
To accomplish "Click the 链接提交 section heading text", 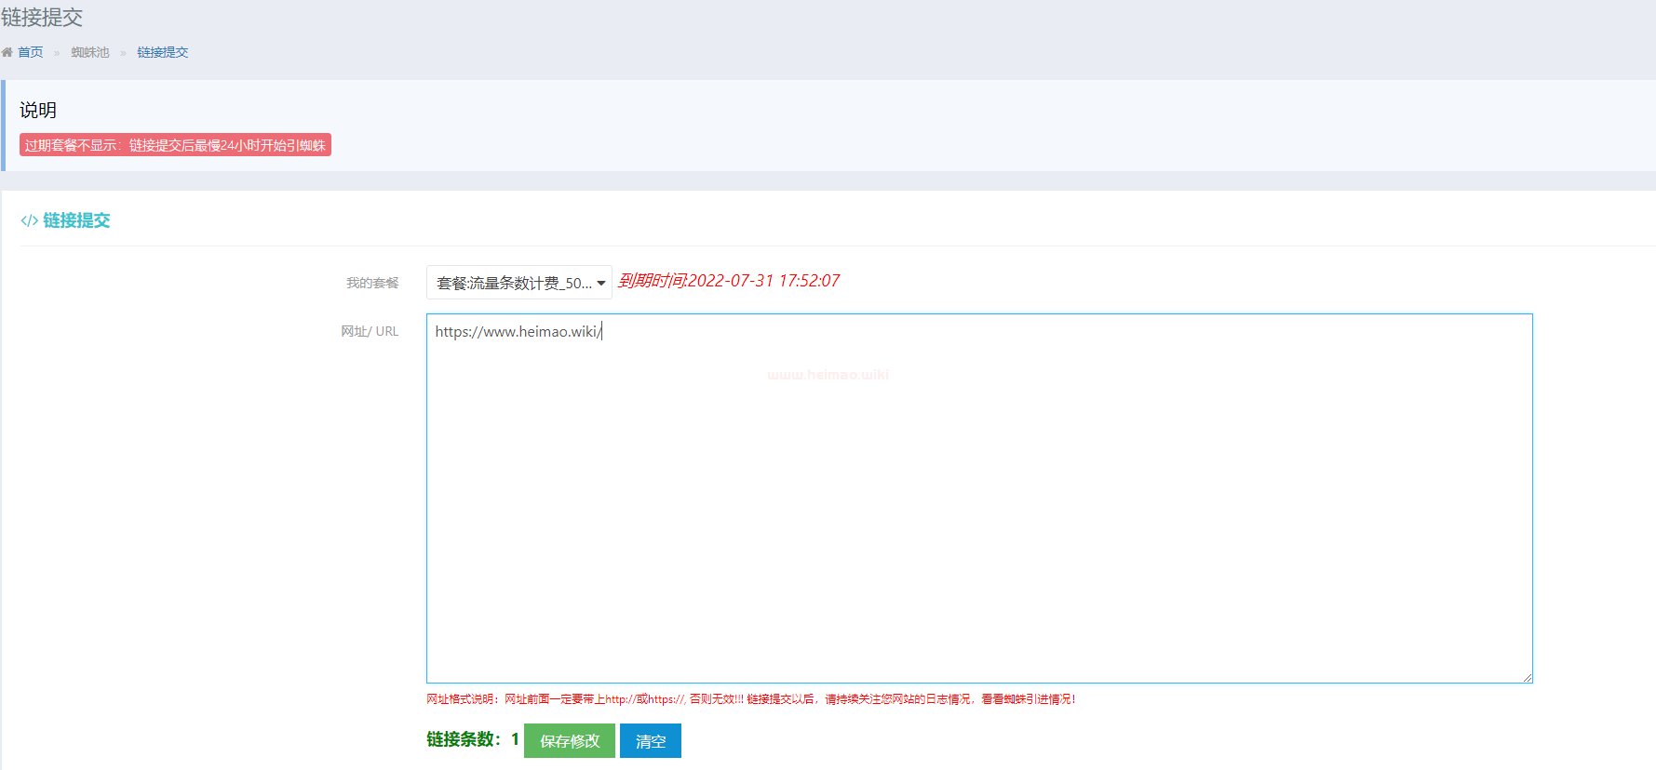I will click(x=76, y=220).
